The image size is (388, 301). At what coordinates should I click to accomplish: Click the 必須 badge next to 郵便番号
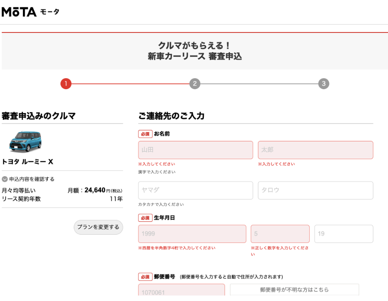pos(144,277)
